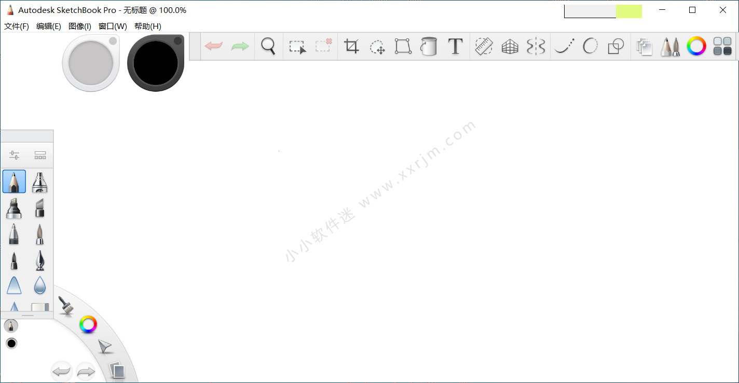Viewport: 739px width, 383px height.
Task: Click the Redo arrow in top toolbar
Action: pyautogui.click(x=240, y=46)
